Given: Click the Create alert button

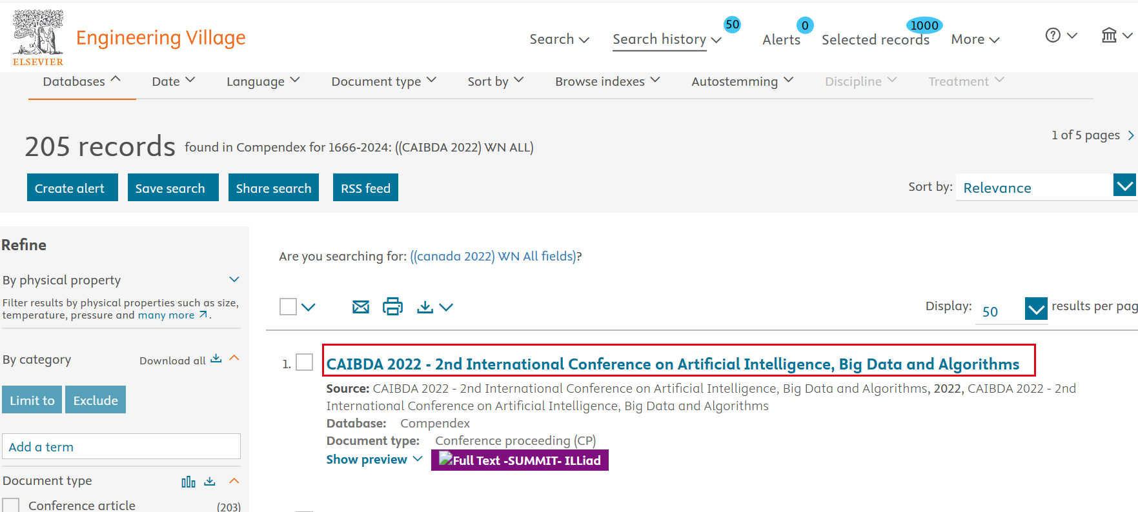Looking at the screenshot, I should tap(72, 188).
